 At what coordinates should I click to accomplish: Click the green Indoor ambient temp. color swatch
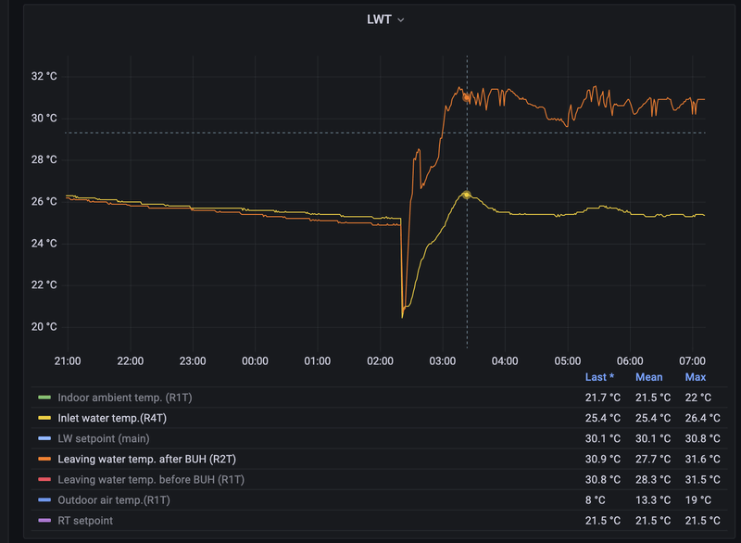[x=44, y=398]
